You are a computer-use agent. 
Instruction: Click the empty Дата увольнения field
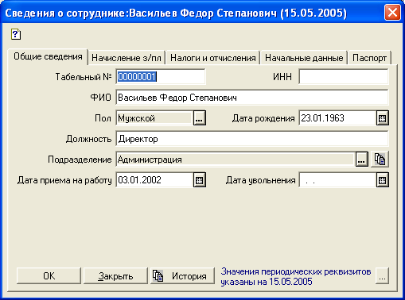[x=337, y=180]
